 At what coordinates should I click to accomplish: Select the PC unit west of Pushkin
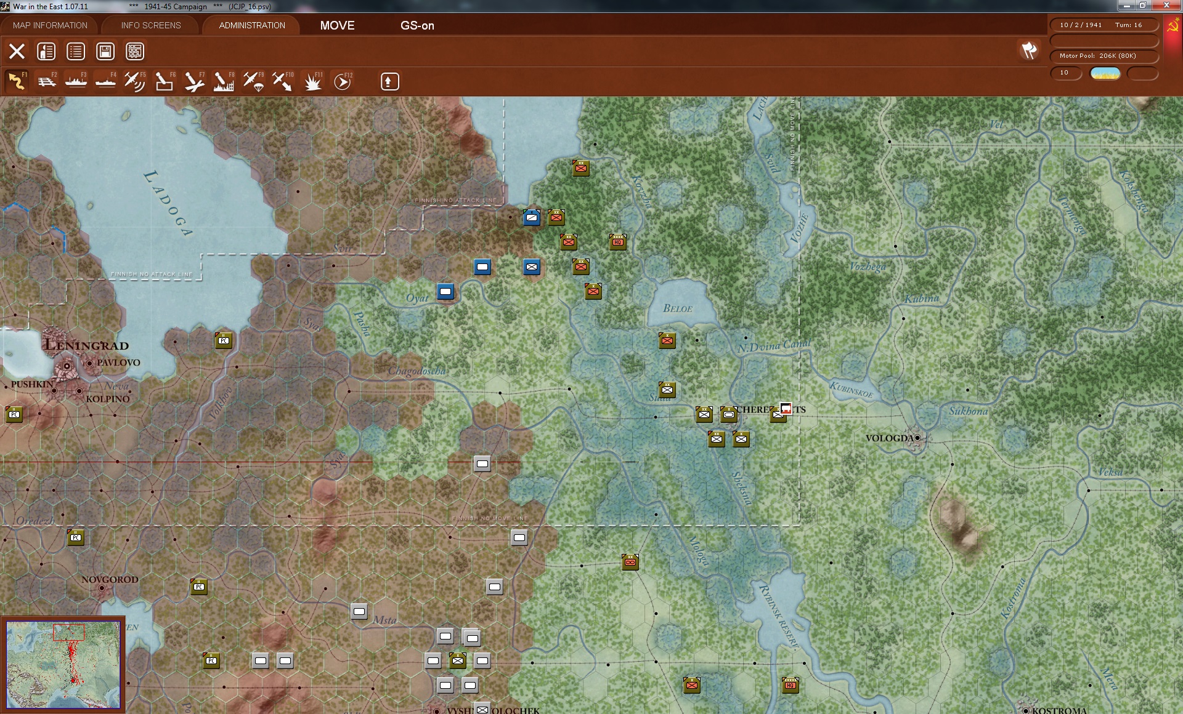click(x=14, y=414)
